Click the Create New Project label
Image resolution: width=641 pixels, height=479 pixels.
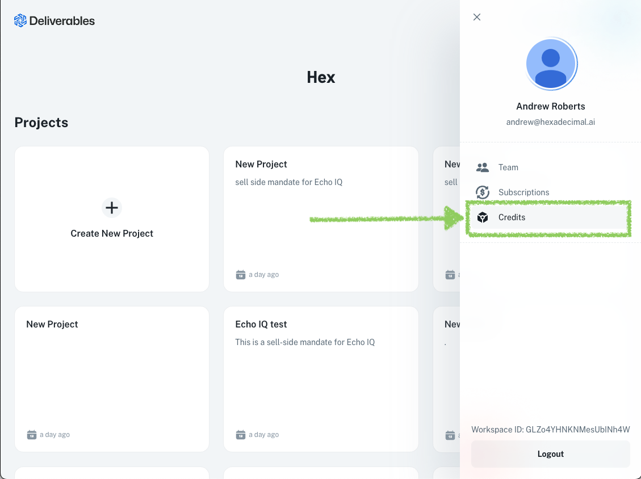(x=112, y=233)
